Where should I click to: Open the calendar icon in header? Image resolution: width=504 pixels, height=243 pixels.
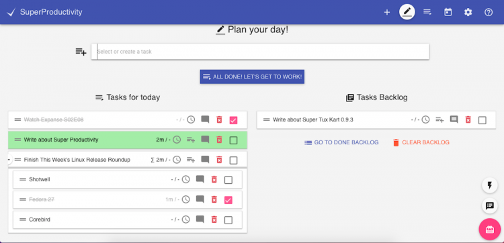448,12
